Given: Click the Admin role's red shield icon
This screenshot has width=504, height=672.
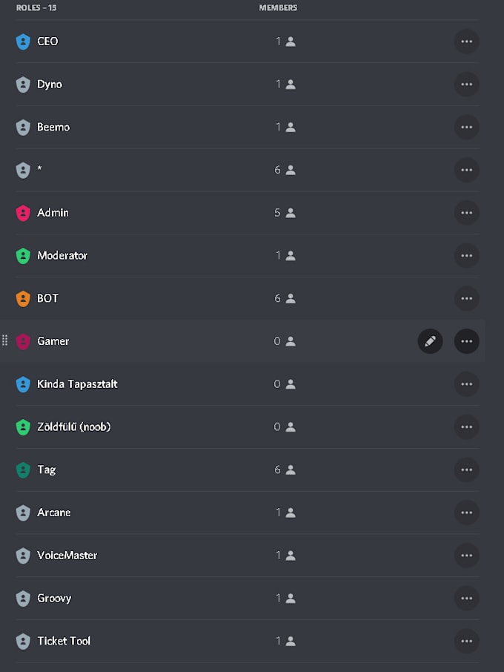Looking at the screenshot, I should [23, 213].
